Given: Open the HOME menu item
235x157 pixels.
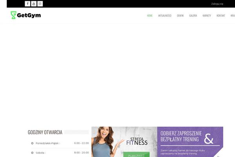Looking at the screenshot, I should pyautogui.click(x=150, y=15).
